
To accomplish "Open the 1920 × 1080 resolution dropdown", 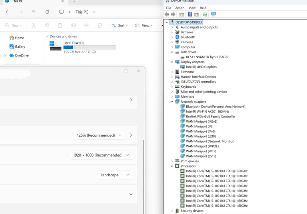I will pyautogui.click(x=102, y=155).
